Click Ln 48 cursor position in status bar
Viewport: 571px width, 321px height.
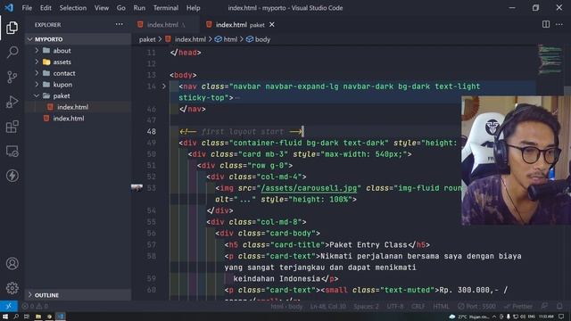[x=327, y=307]
